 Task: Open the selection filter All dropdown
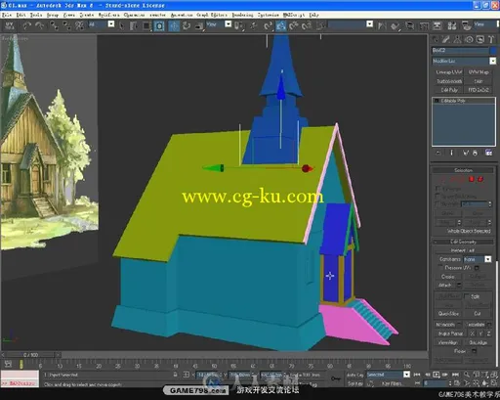(111, 24)
